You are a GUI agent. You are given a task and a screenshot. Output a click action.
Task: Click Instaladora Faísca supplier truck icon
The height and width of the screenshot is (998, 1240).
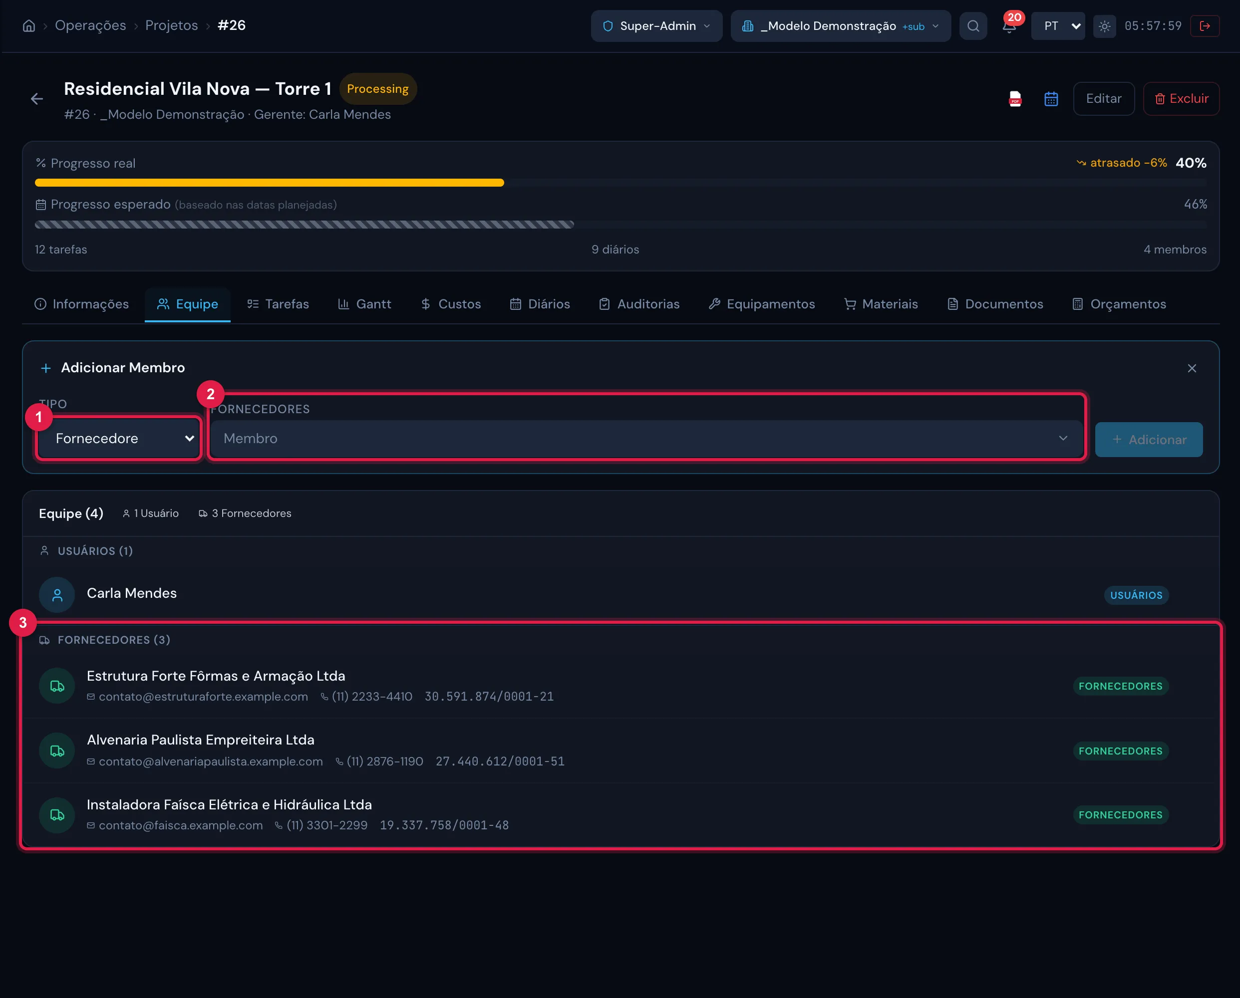[x=57, y=814]
